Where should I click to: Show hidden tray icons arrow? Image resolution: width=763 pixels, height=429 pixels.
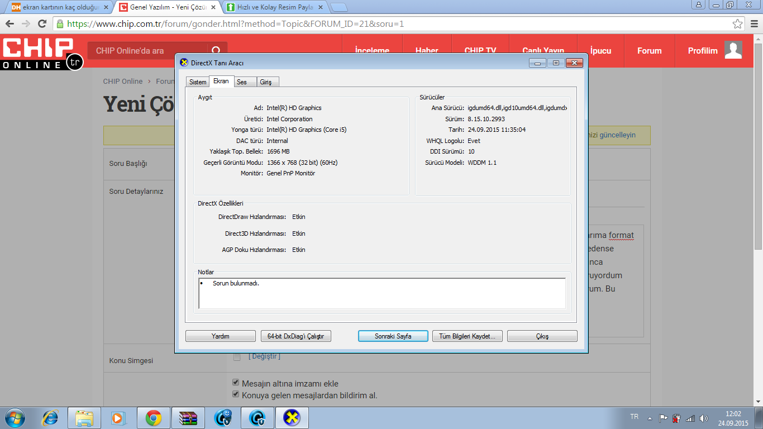point(649,418)
